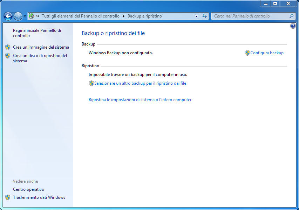
Task: Expand the double-chevron breadcrumb overflow
Action: pyautogui.click(x=38, y=16)
